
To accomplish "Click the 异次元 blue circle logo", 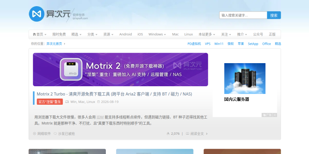I will coord(36,14).
